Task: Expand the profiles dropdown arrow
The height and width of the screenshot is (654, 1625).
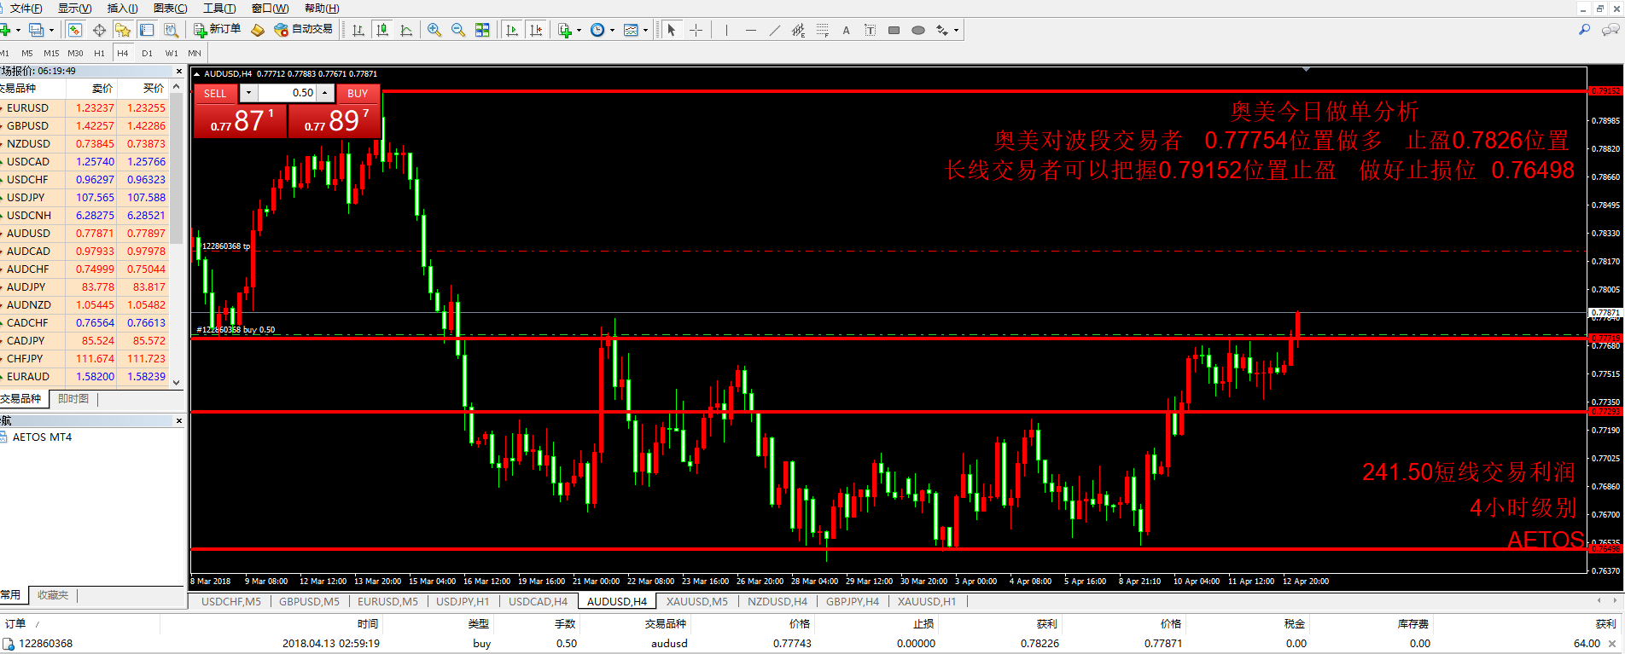Action: click(51, 30)
